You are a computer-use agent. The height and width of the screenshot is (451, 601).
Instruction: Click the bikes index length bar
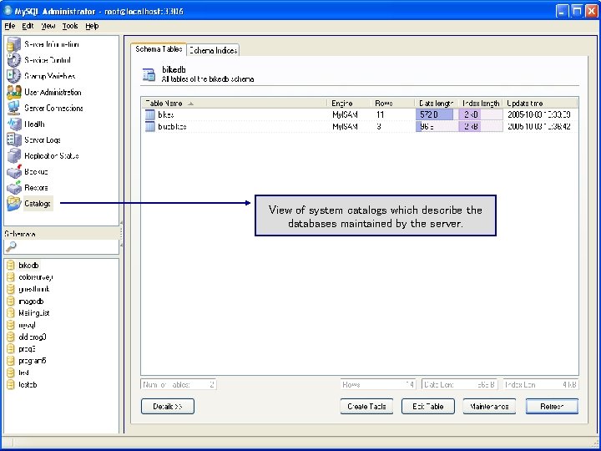pyautogui.click(x=481, y=114)
